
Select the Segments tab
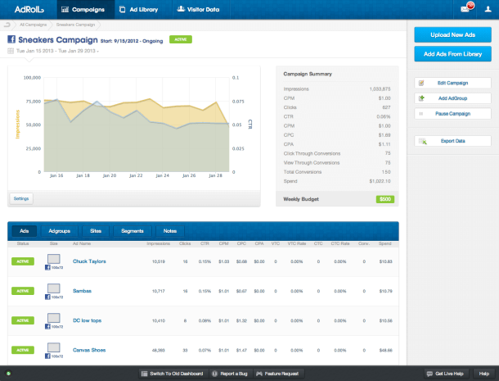click(x=133, y=231)
